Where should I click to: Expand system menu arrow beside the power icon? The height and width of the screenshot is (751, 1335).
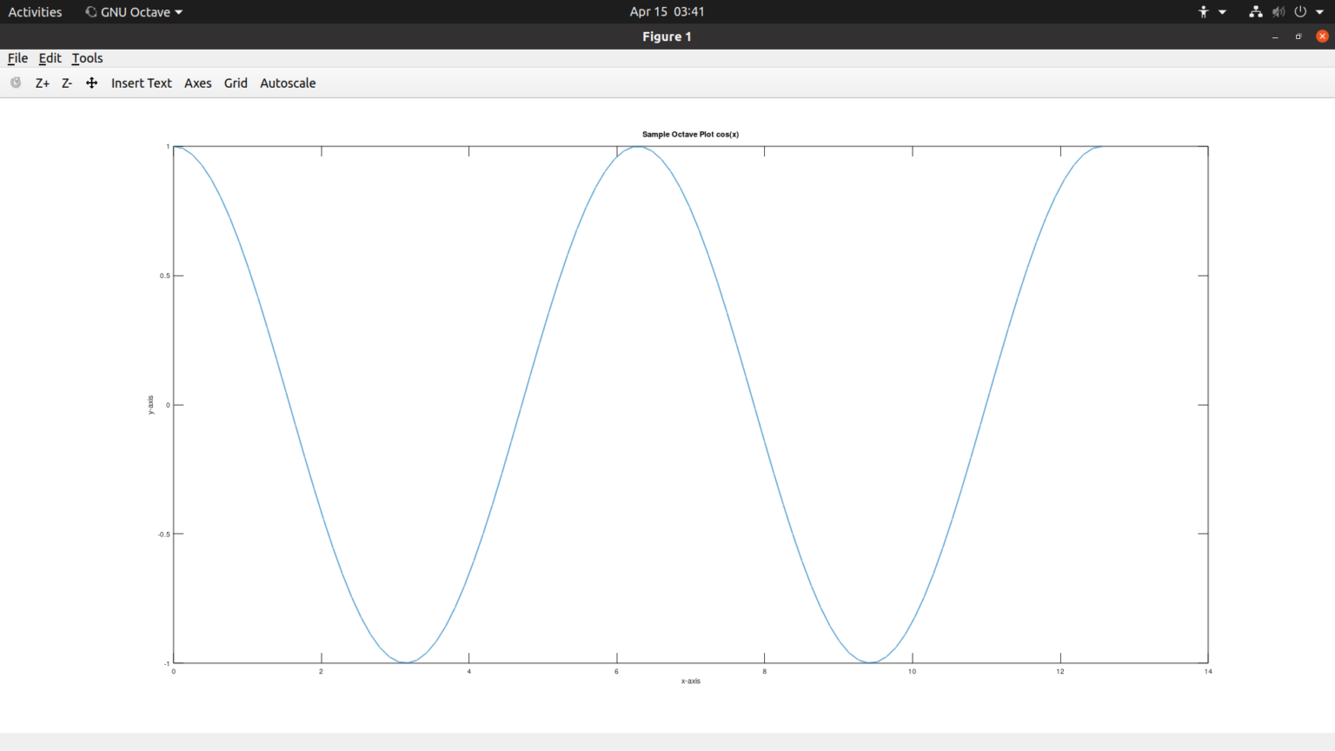(1319, 12)
